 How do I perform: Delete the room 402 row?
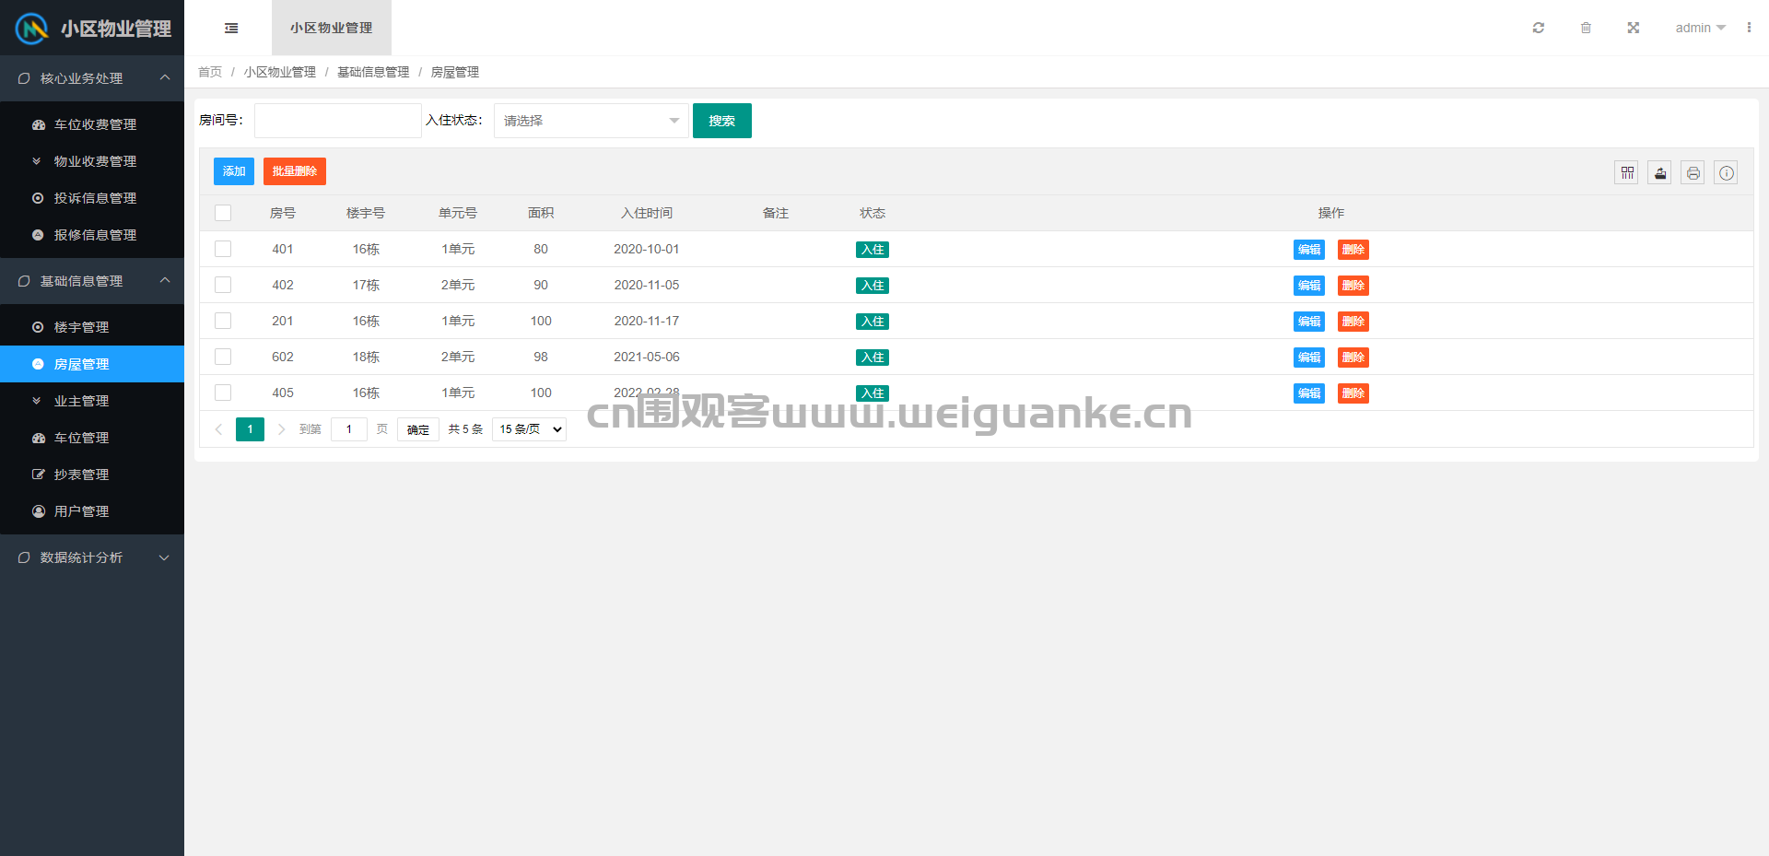click(x=1353, y=286)
